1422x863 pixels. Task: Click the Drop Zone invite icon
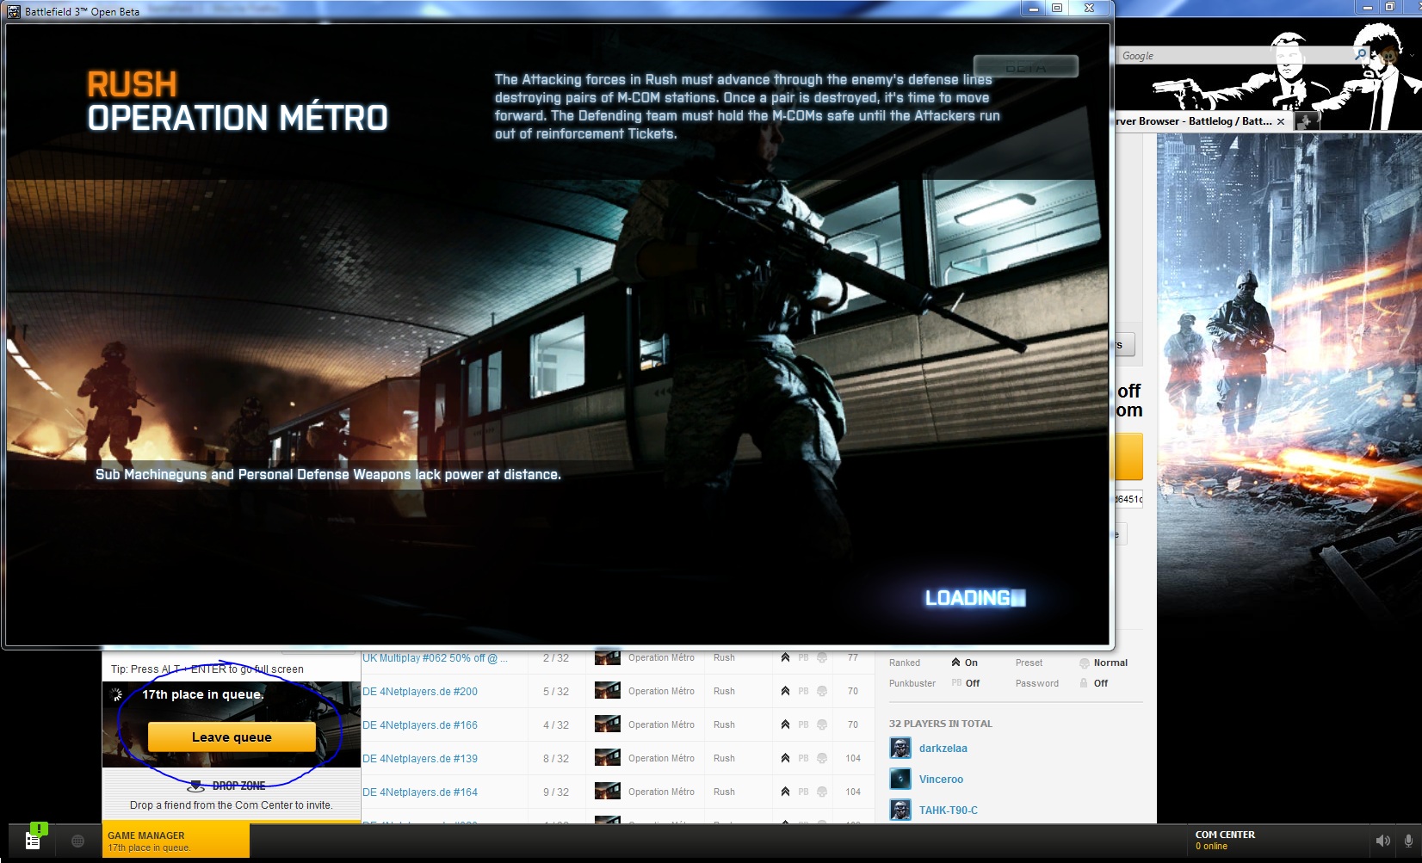tap(196, 786)
